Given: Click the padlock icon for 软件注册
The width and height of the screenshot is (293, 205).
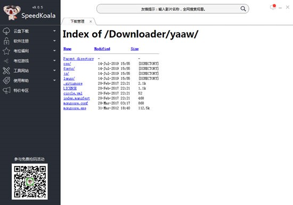Looking at the screenshot, I should point(6,41).
